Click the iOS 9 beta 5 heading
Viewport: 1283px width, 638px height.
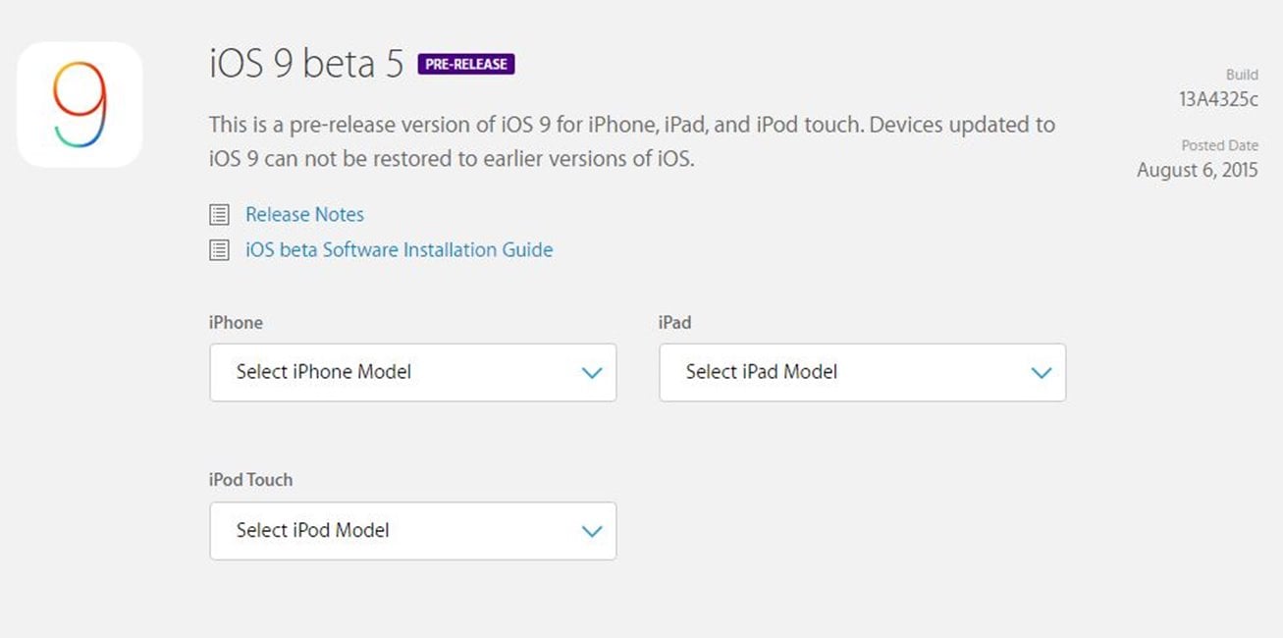(306, 64)
